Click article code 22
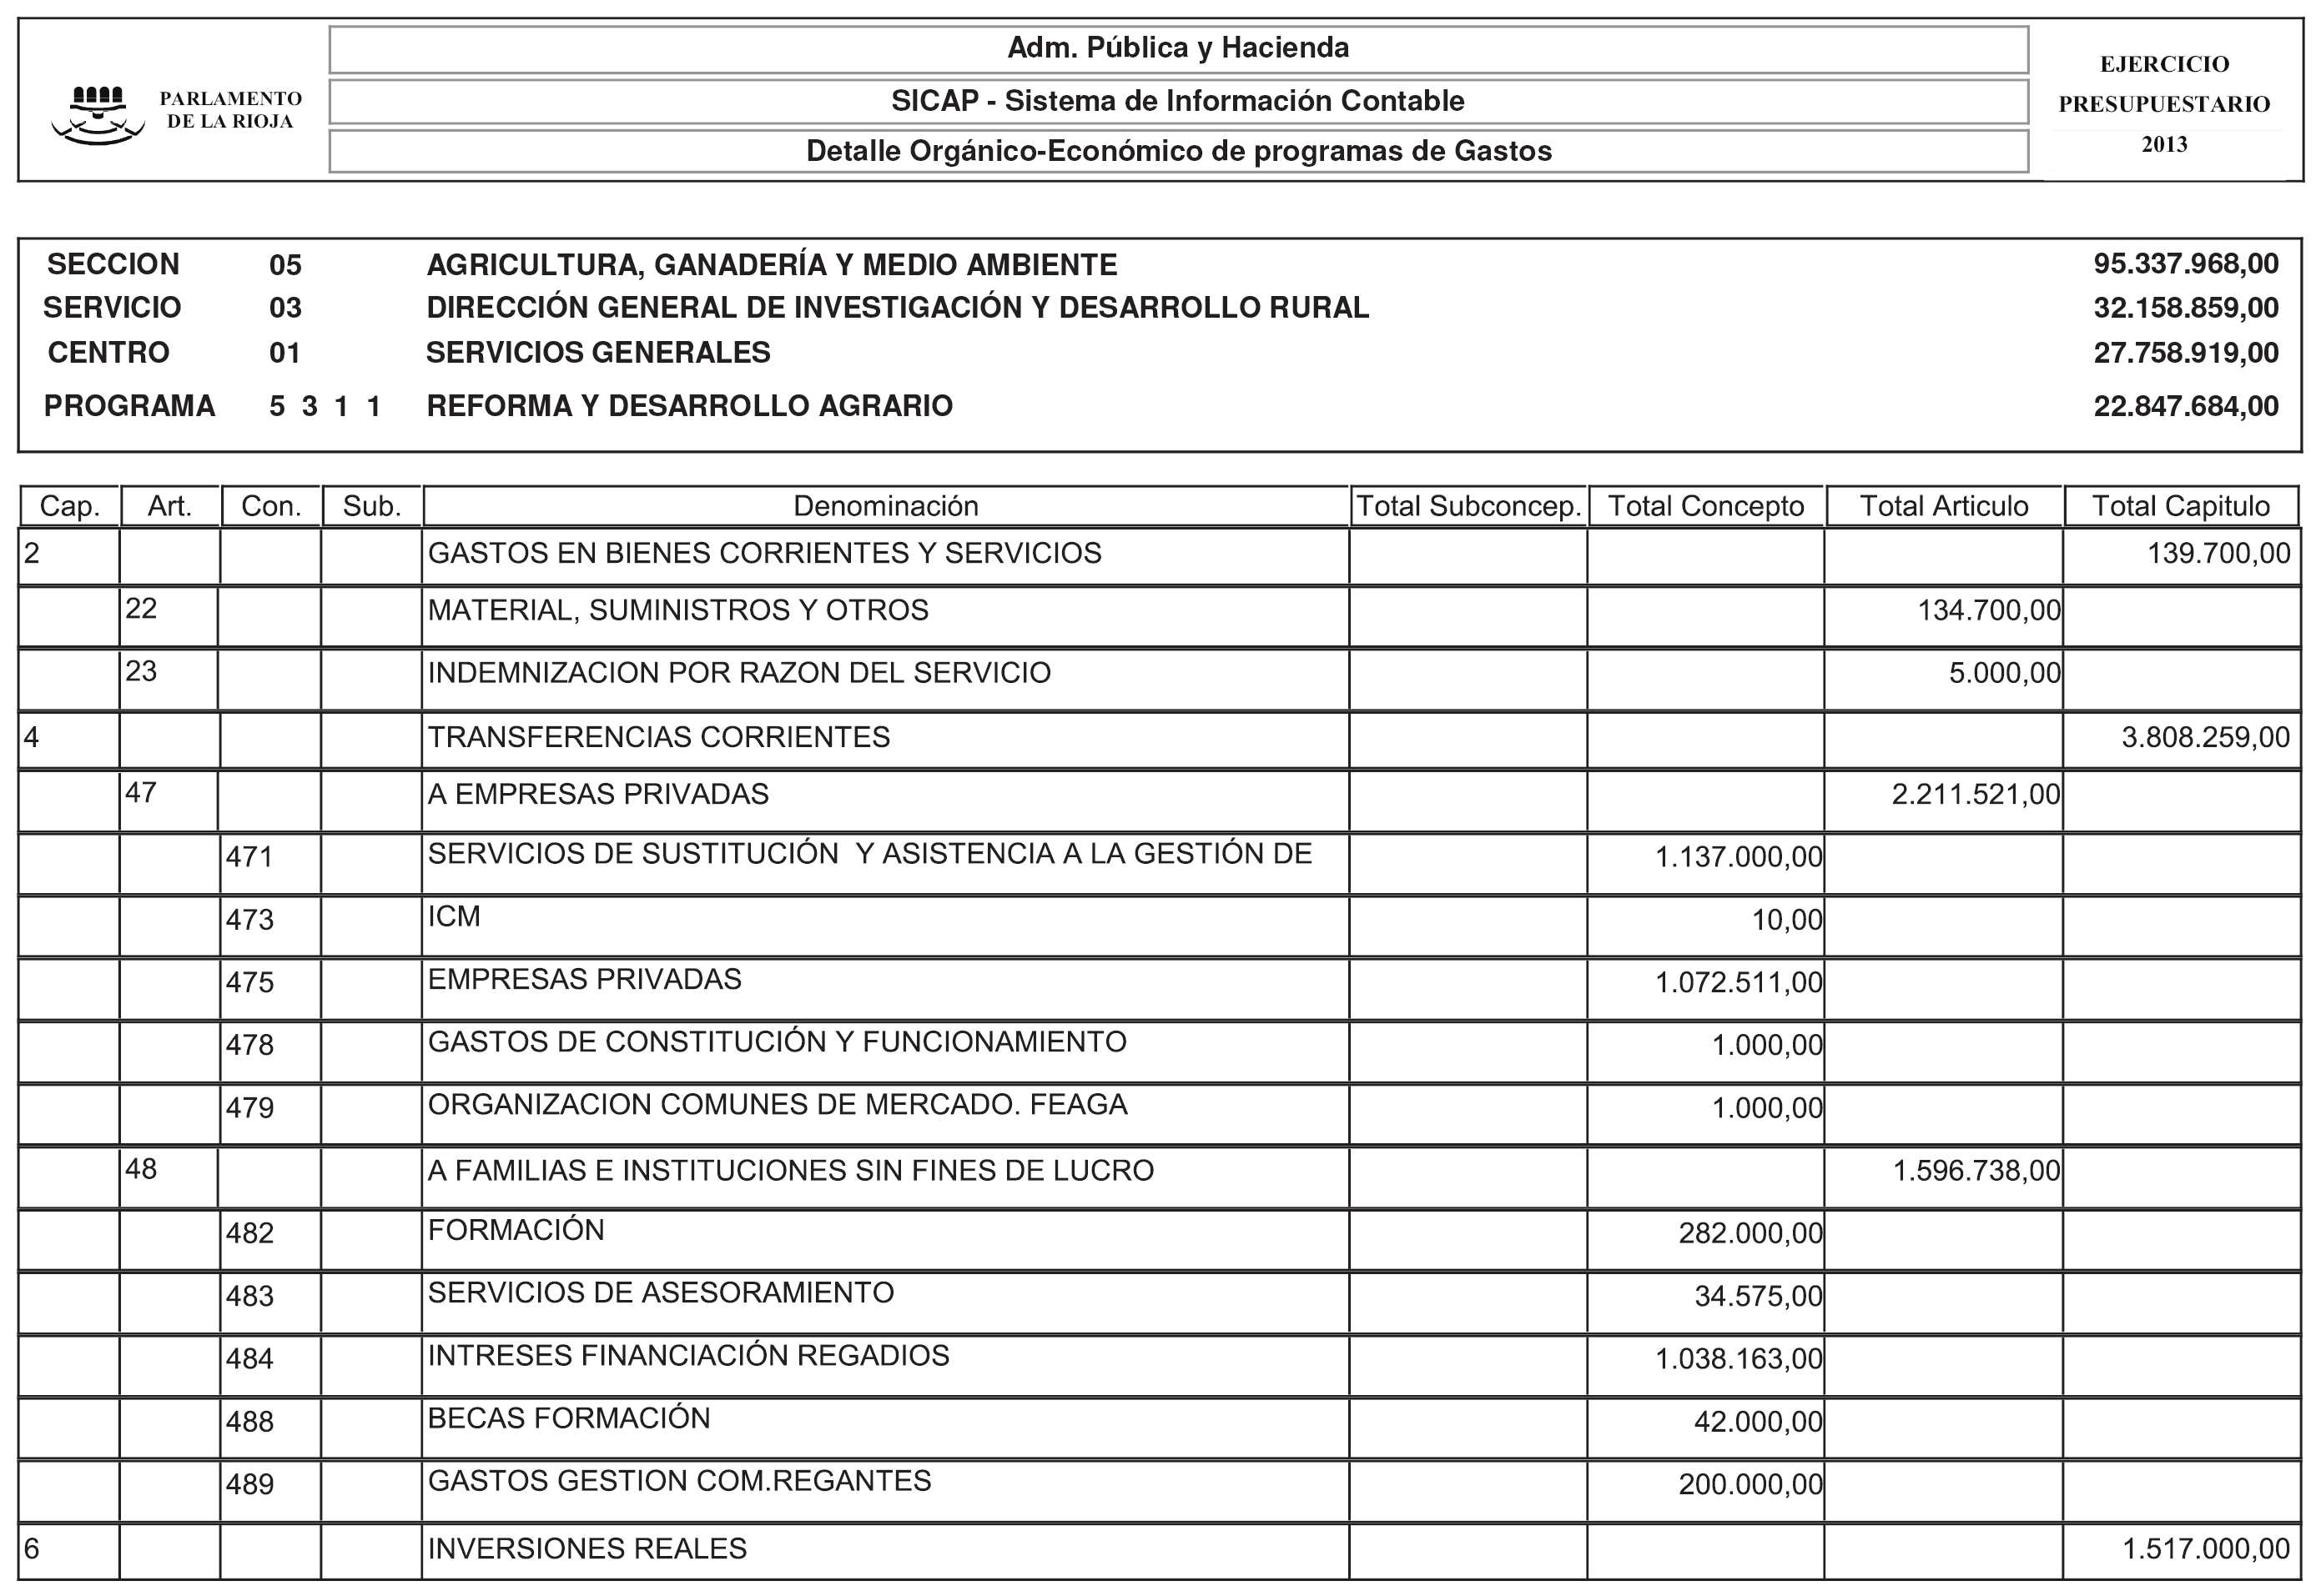This screenshot has height=1596, width=2316. point(141,609)
